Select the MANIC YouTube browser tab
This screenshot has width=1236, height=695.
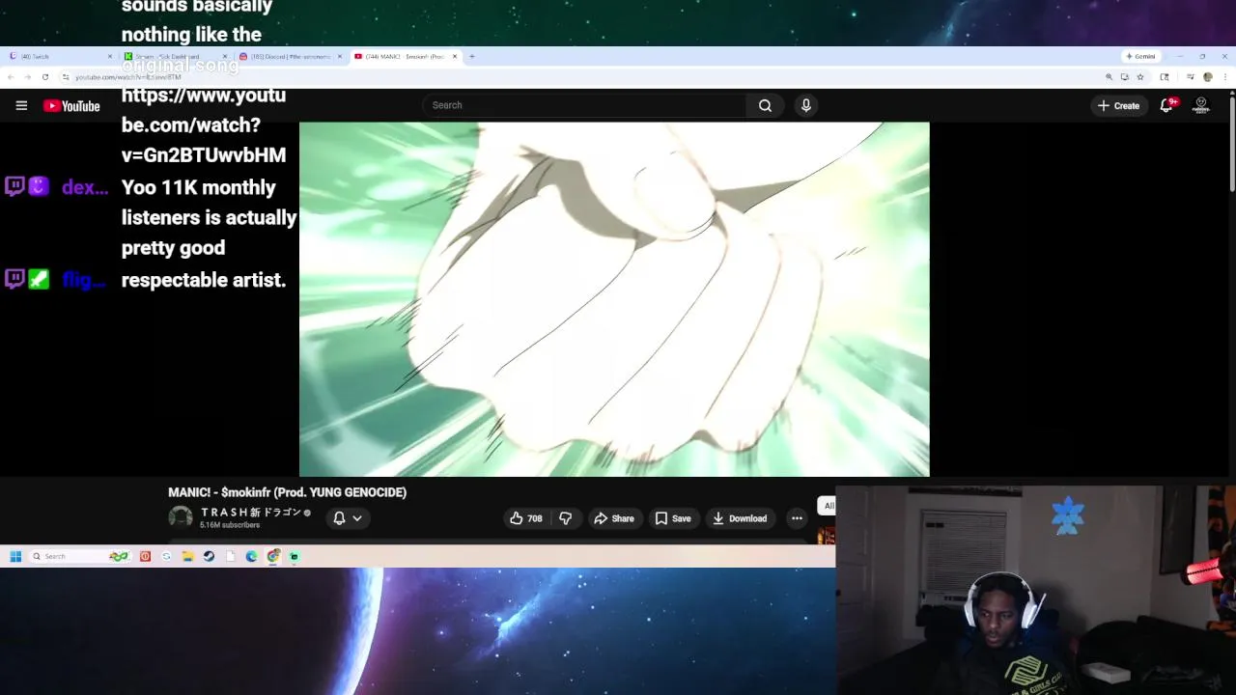click(x=406, y=56)
